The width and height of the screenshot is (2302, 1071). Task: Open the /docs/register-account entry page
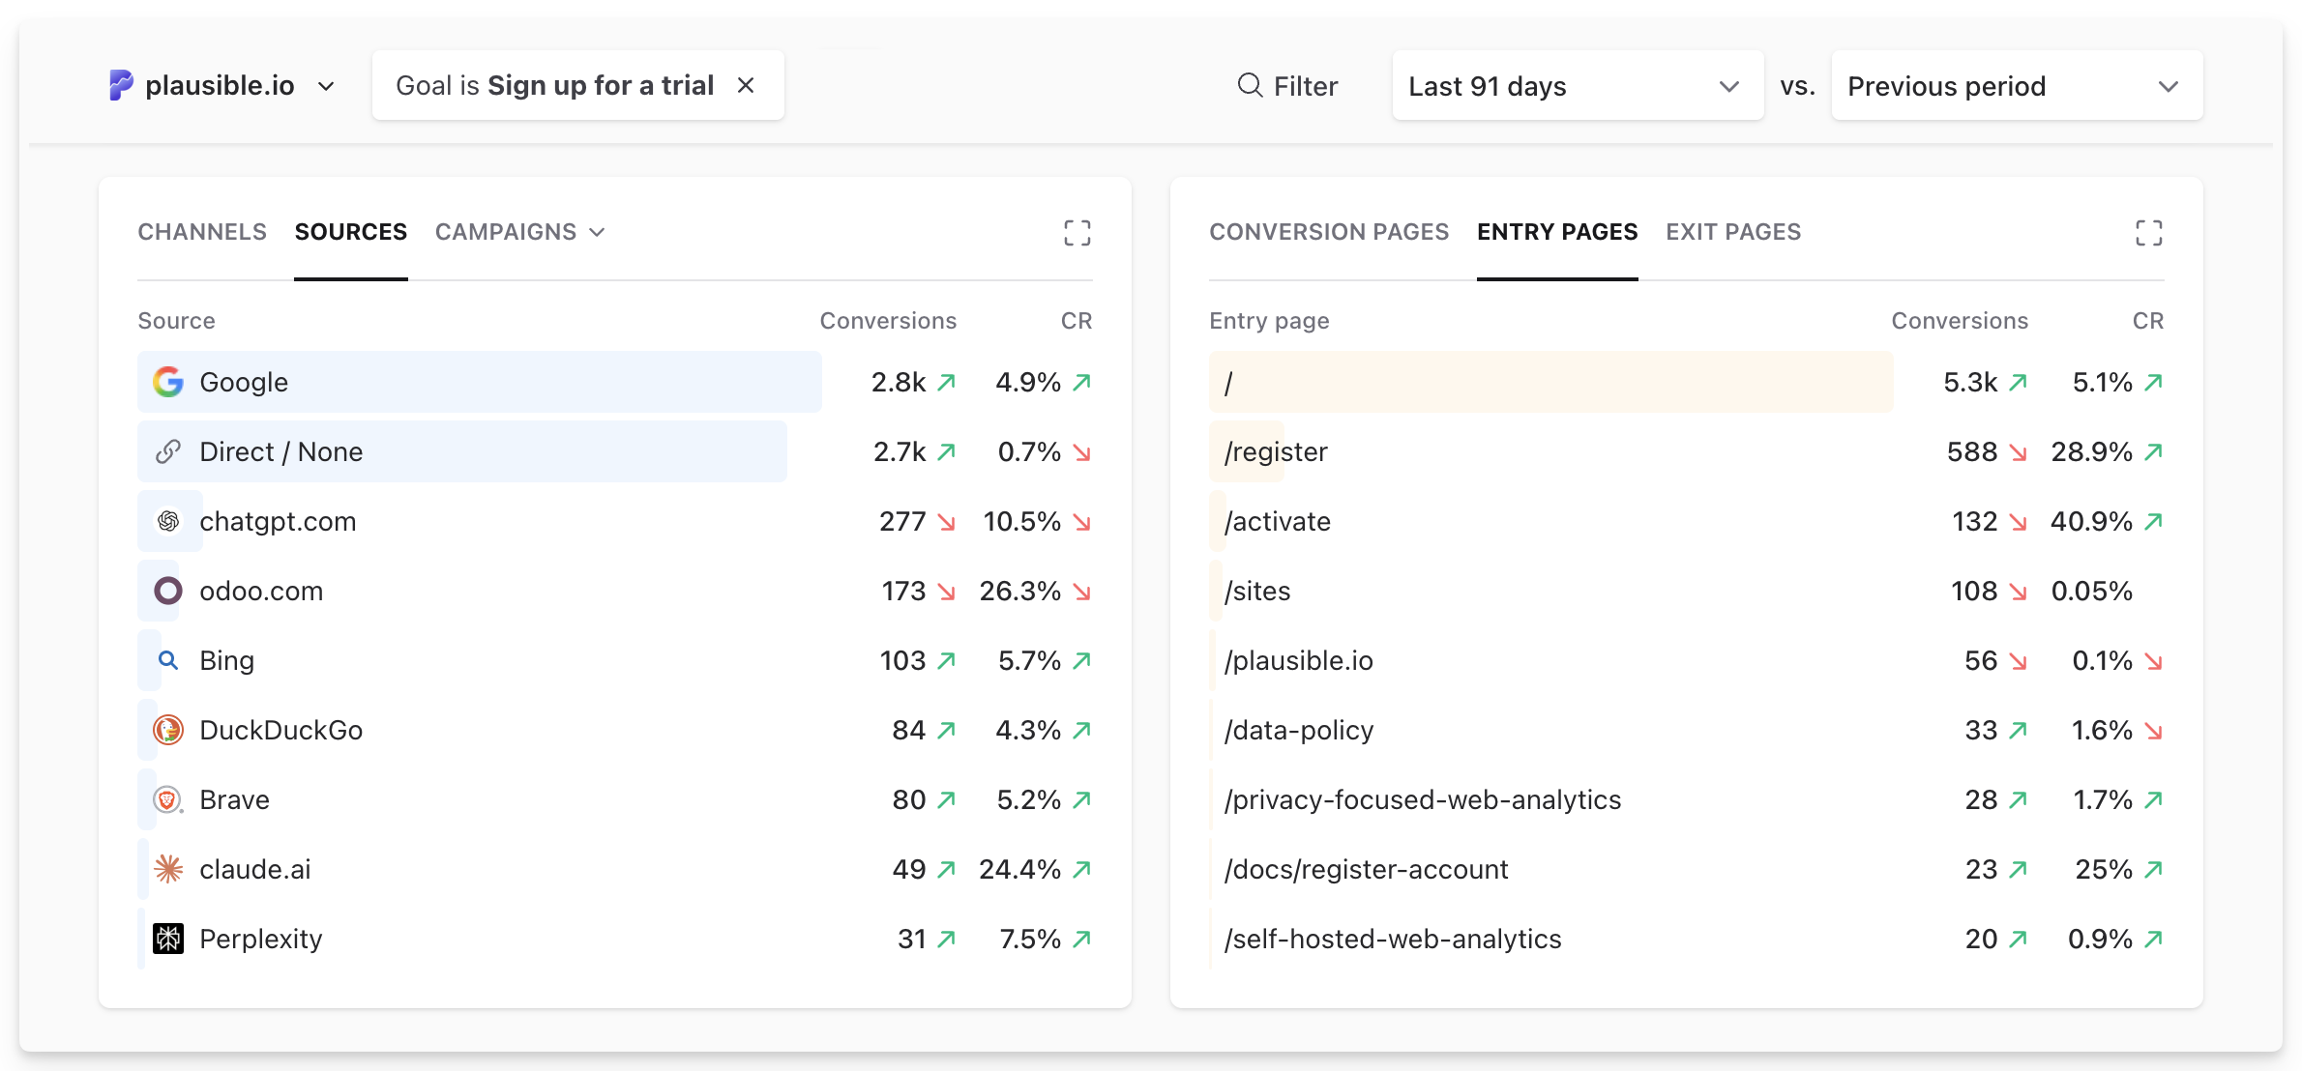click(1366, 869)
